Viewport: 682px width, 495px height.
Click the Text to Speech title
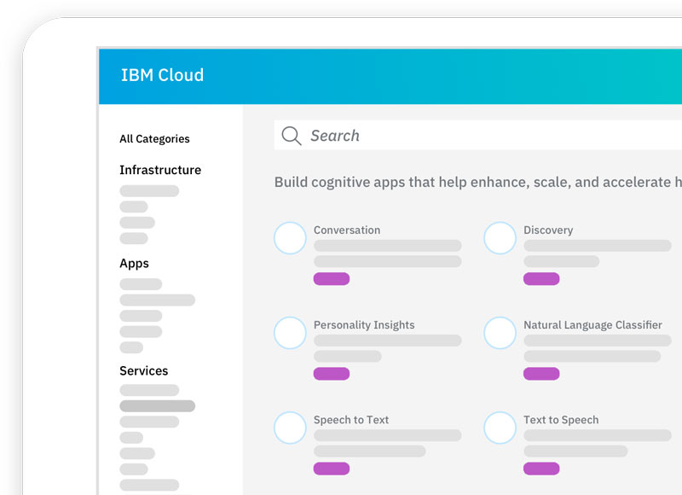click(x=561, y=420)
